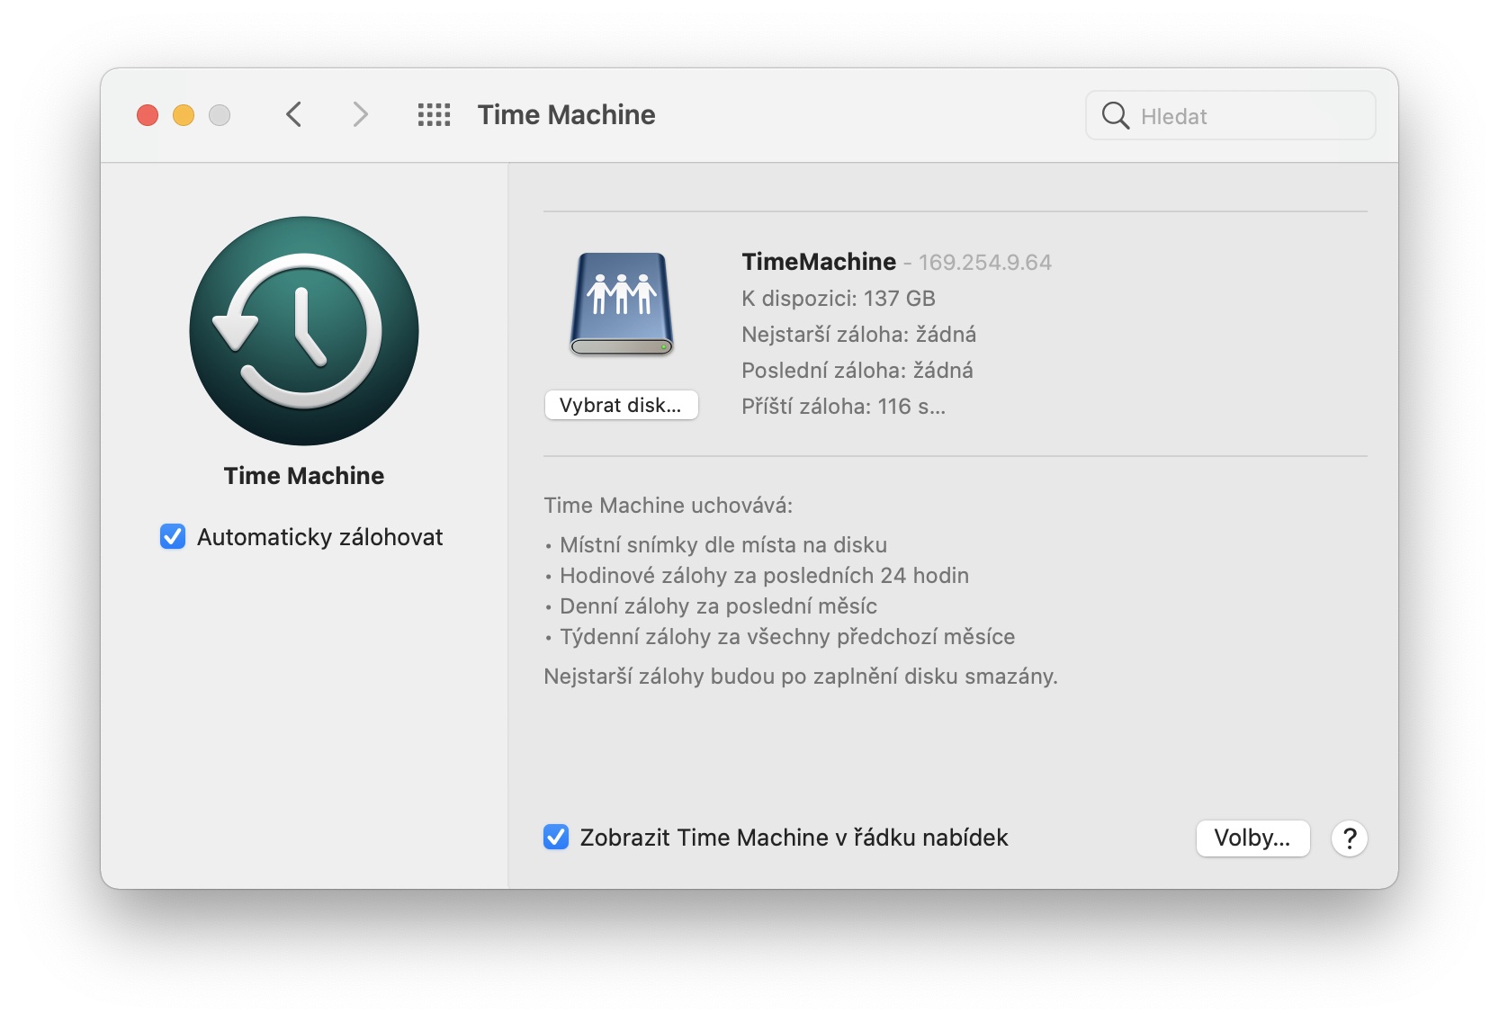The height and width of the screenshot is (1022, 1499).
Task: Close the Time Machine preferences window
Action: 148,115
